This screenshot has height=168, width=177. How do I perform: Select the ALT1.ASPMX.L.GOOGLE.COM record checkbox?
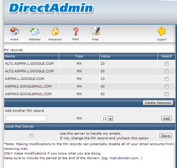(x=166, y=64)
